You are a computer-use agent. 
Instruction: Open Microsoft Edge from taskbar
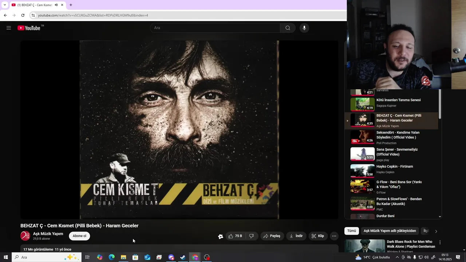(x=111, y=257)
